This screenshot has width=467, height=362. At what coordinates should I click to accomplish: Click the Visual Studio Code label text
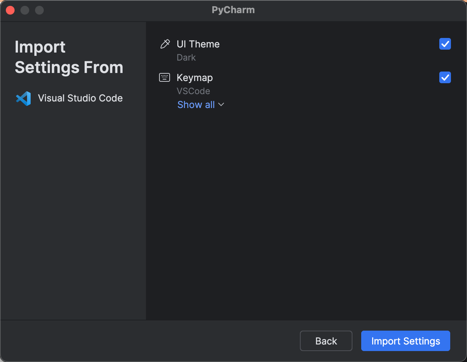tap(80, 98)
